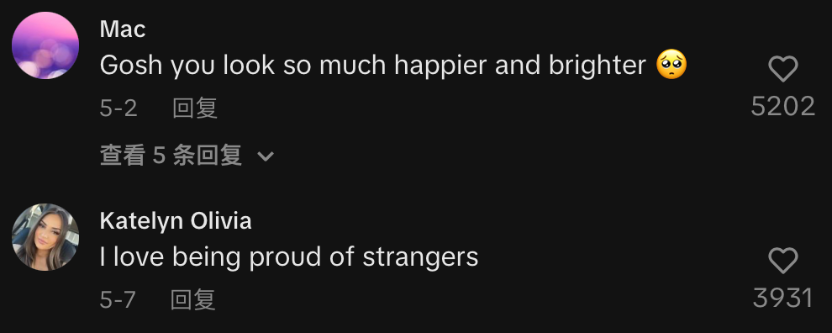832x333 pixels.
Task: Click the 5-7 date on Katelyn's comment
Action: tap(118, 299)
